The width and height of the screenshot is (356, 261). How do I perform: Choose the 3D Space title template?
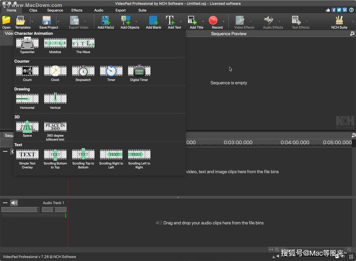27,129
